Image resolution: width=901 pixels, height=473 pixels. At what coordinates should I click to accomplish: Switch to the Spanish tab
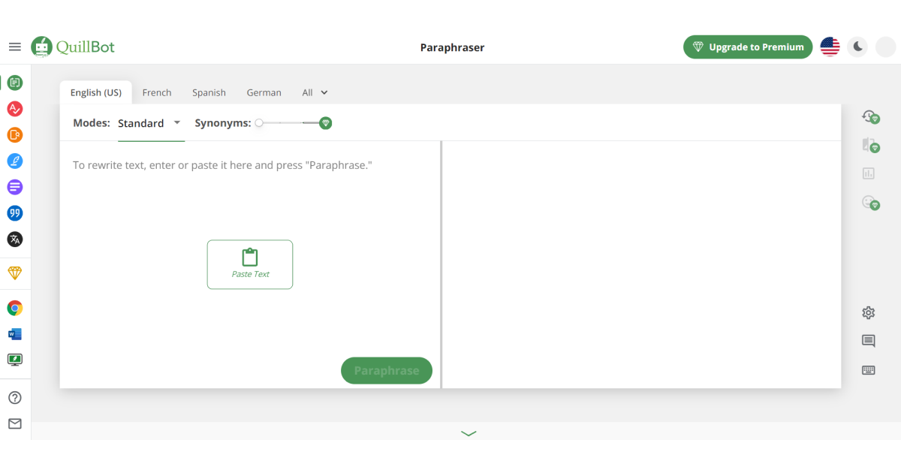click(x=209, y=92)
